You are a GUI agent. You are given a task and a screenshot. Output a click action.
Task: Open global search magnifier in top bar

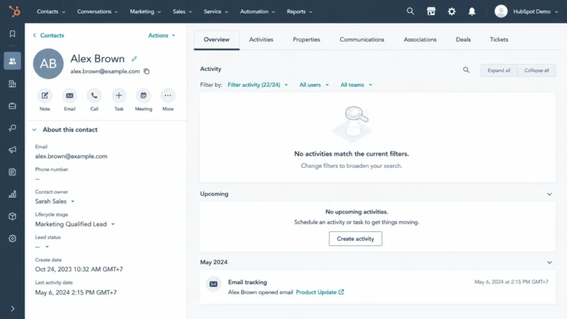click(x=410, y=11)
